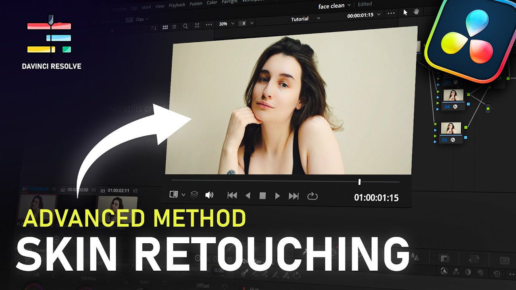The width and height of the screenshot is (516, 290).
Task: Click the fx badge on node 05
Action: (x=453, y=140)
